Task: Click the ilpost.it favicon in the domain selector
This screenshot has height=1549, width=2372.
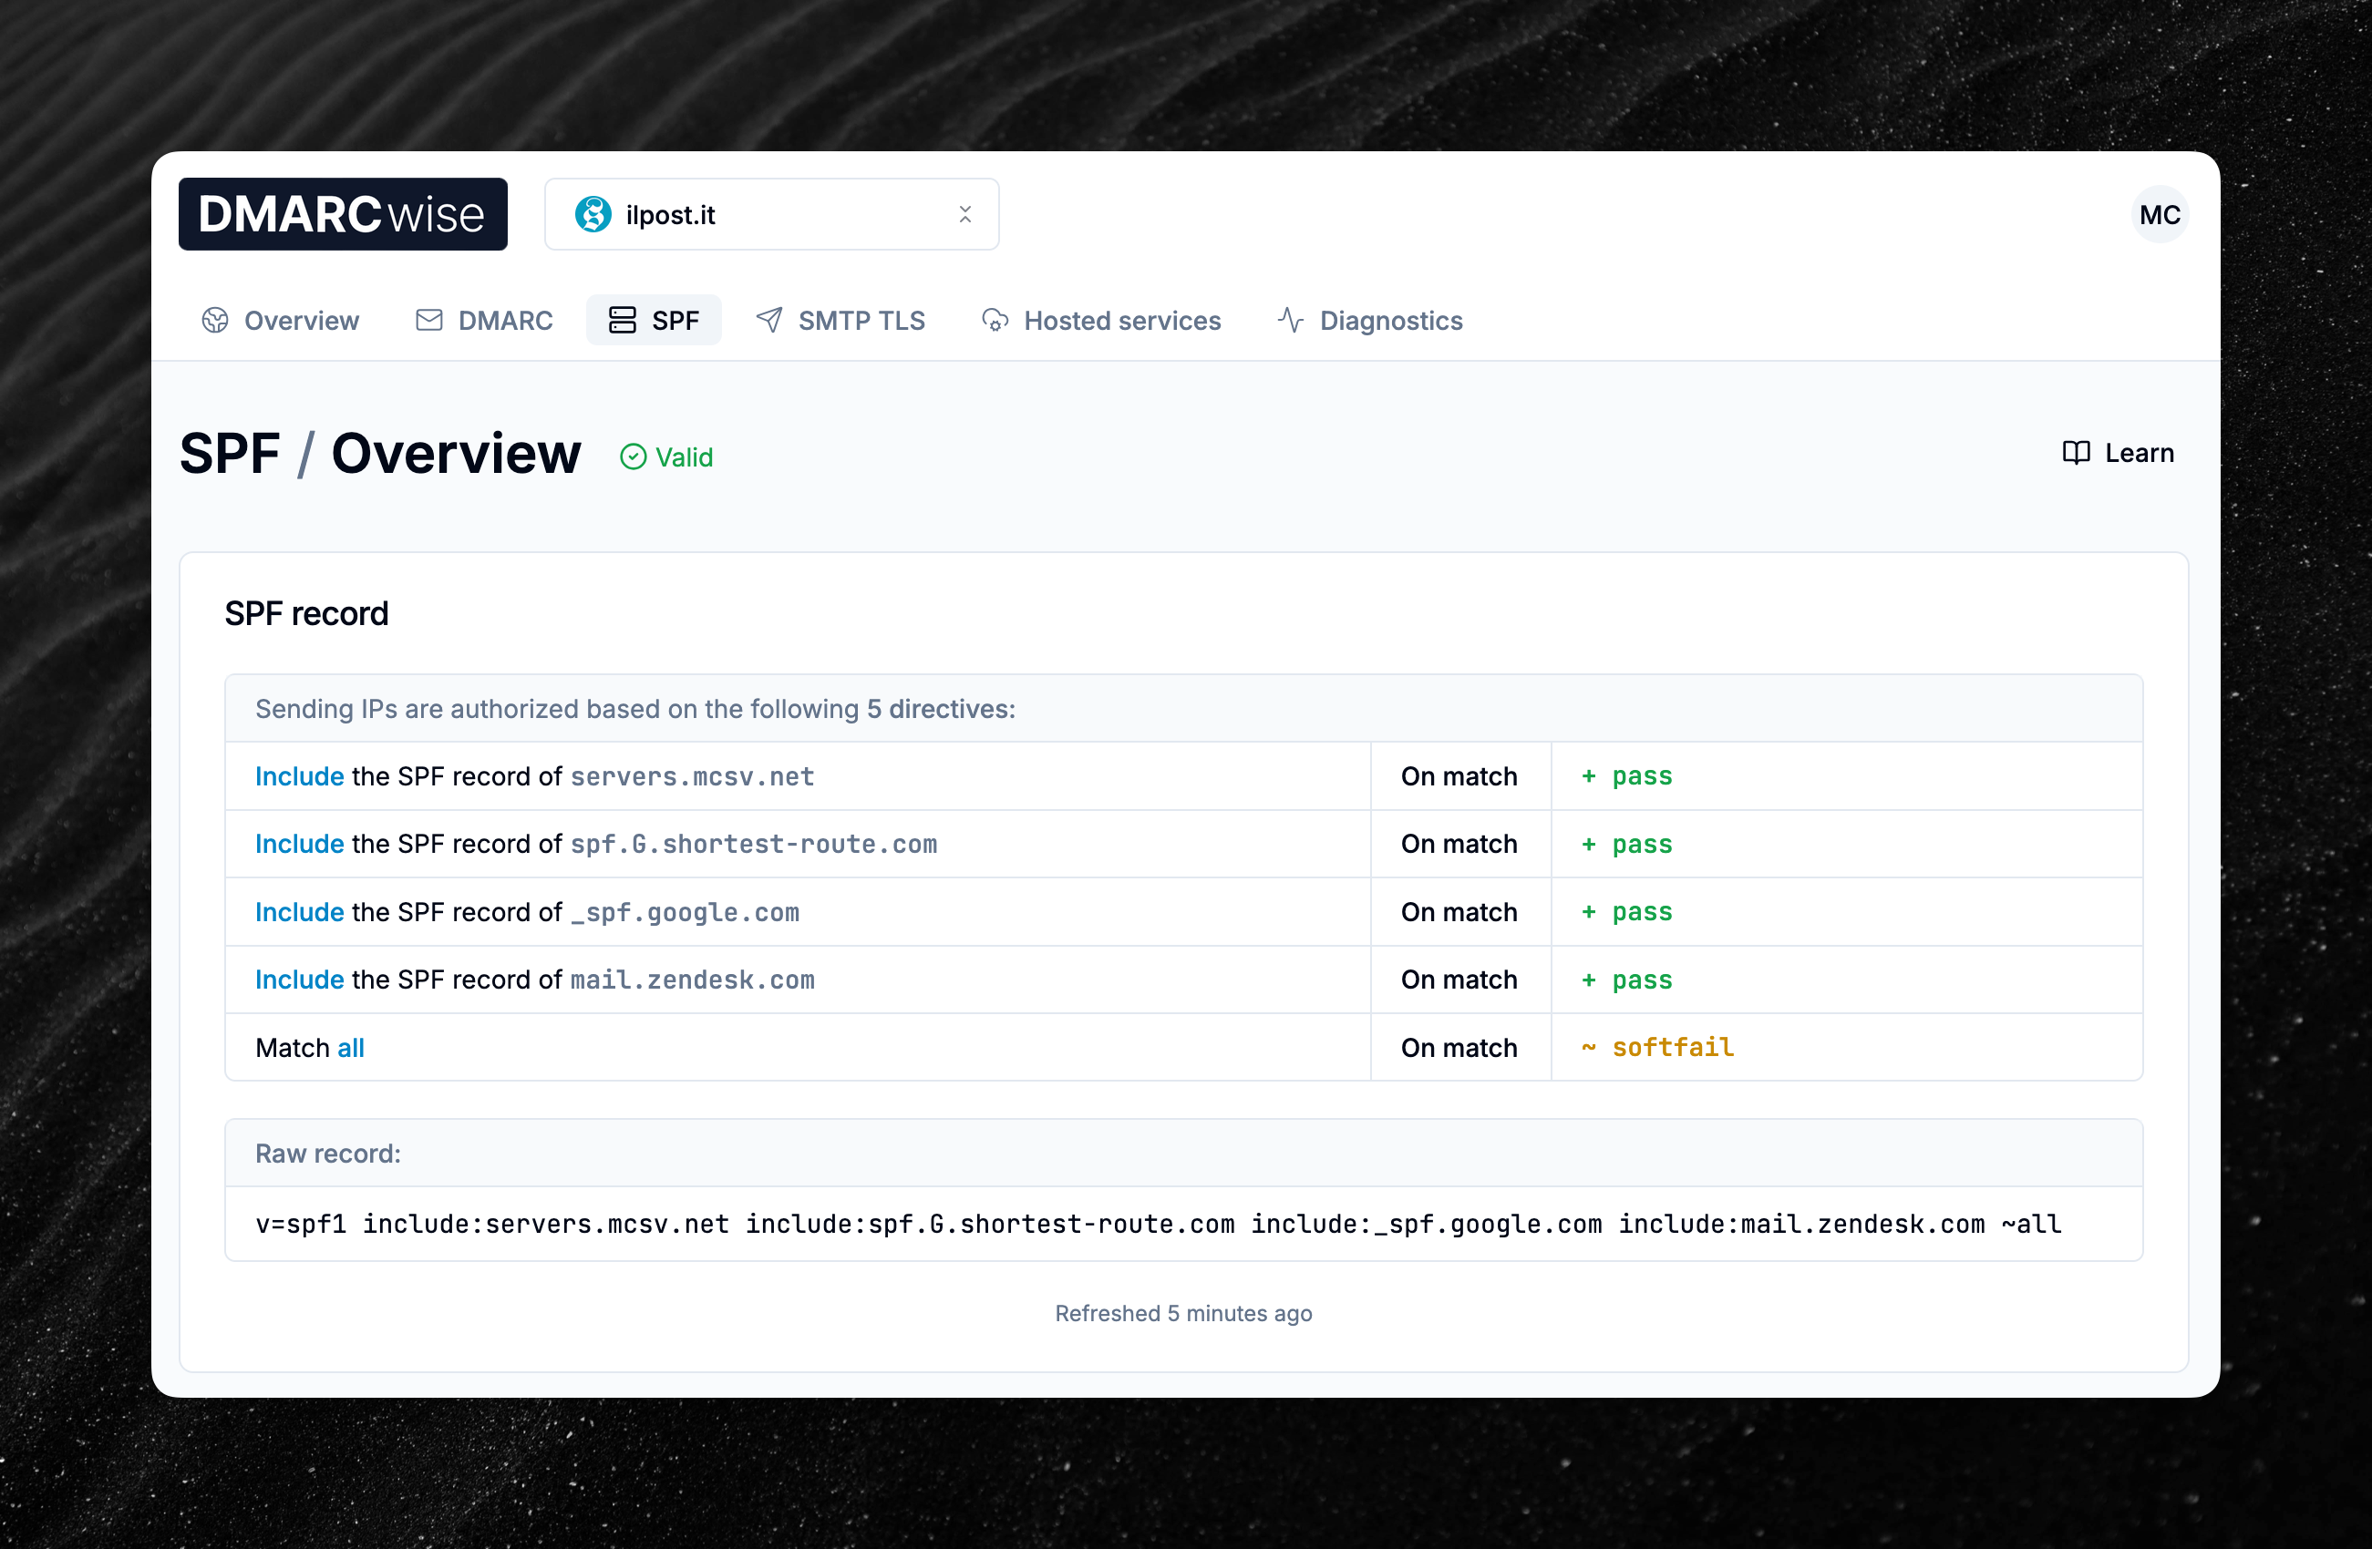Action: [x=595, y=214]
